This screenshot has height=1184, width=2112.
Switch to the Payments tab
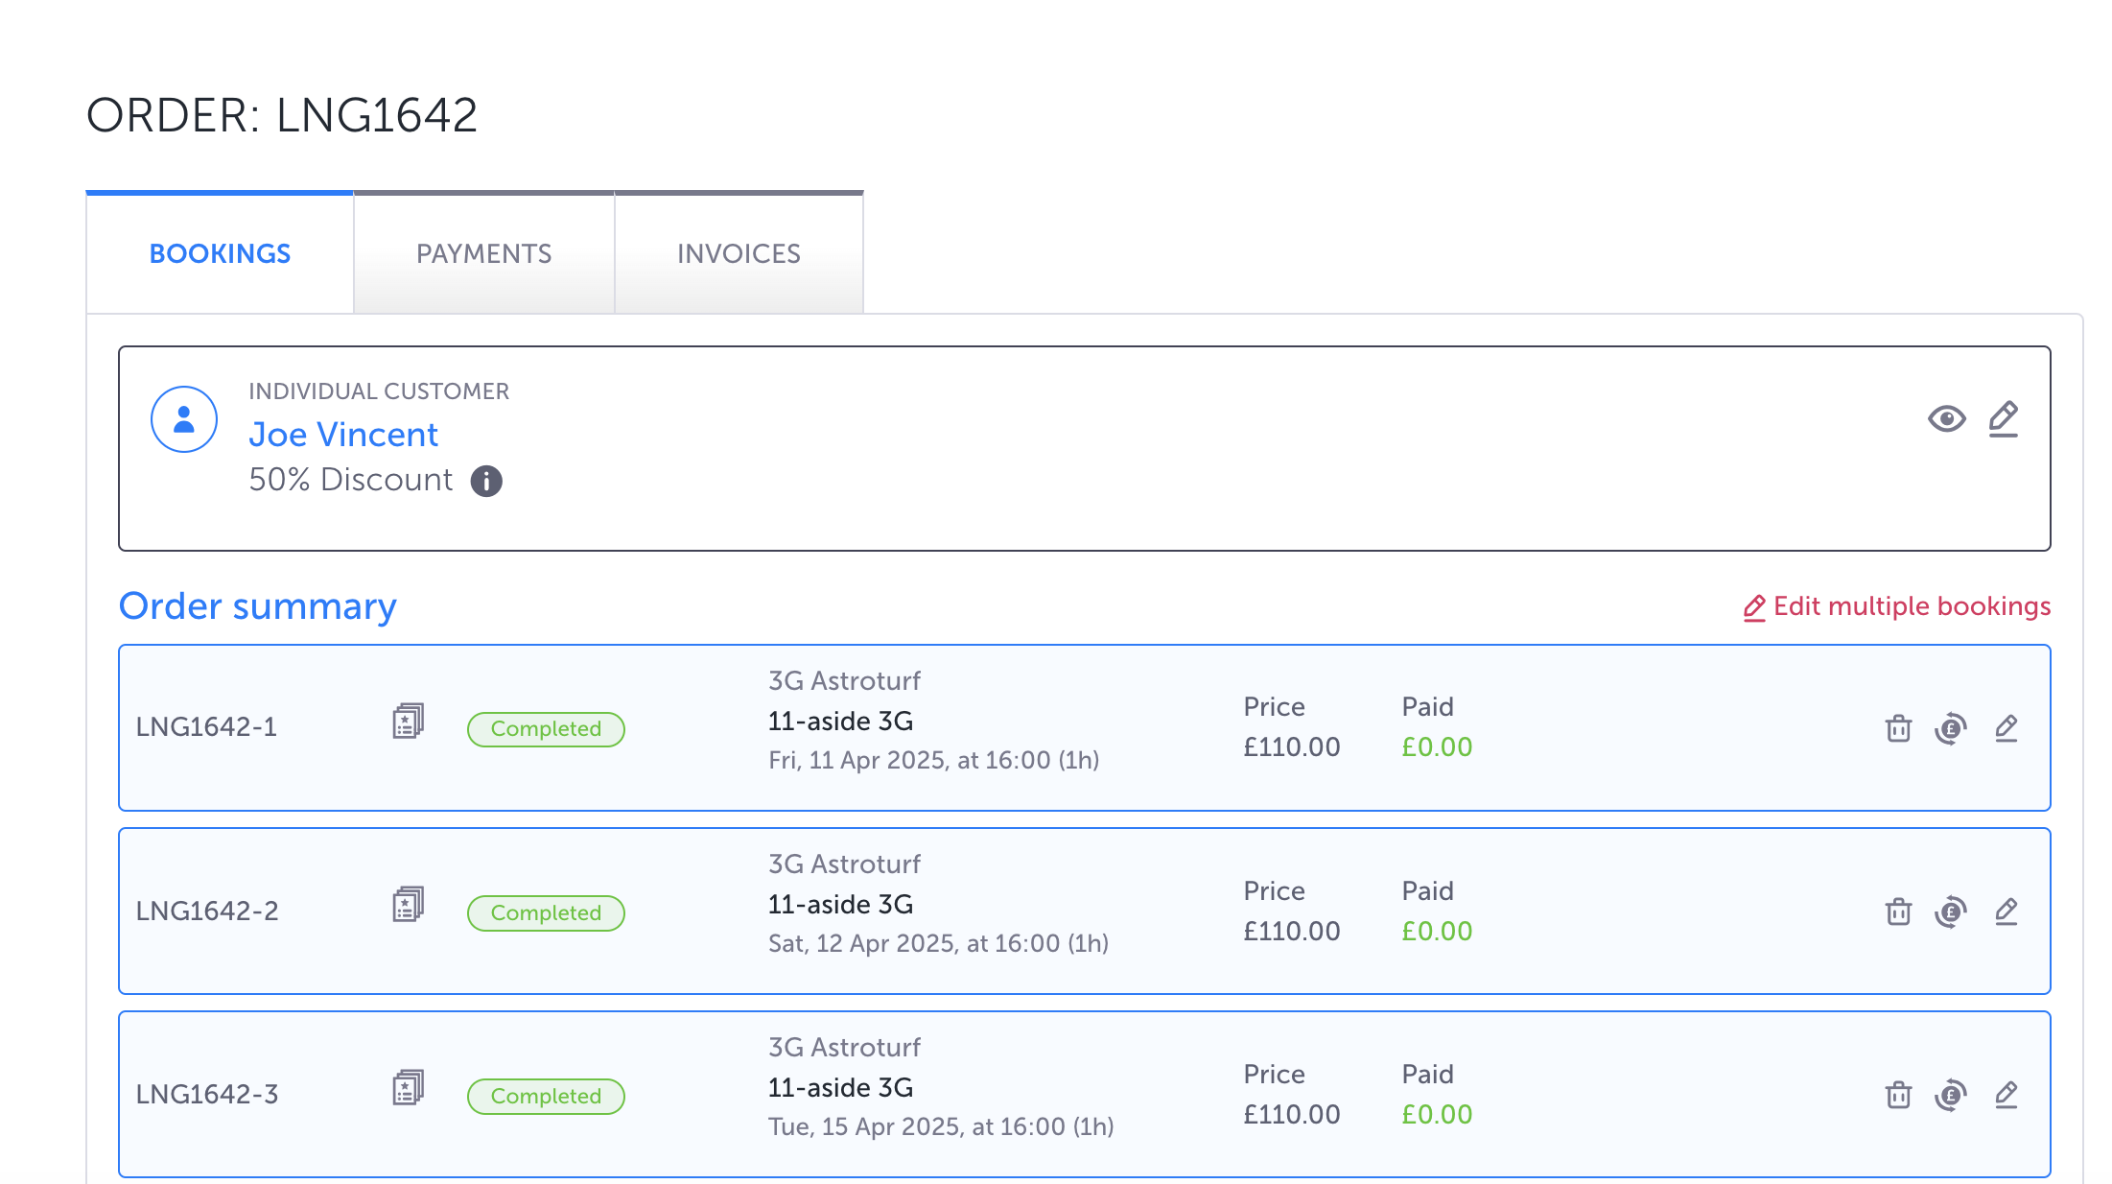[483, 254]
